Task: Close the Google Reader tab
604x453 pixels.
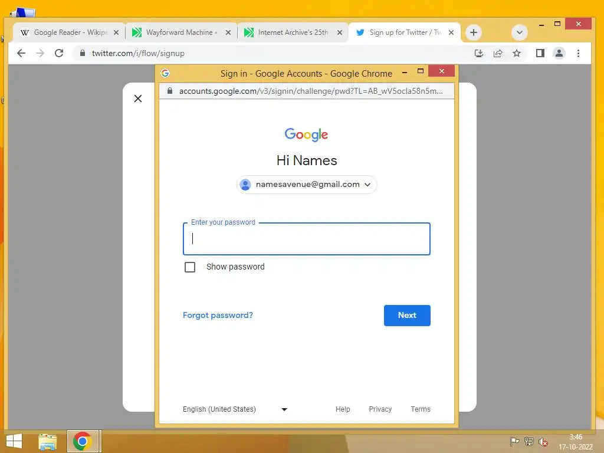Action: [x=116, y=33]
